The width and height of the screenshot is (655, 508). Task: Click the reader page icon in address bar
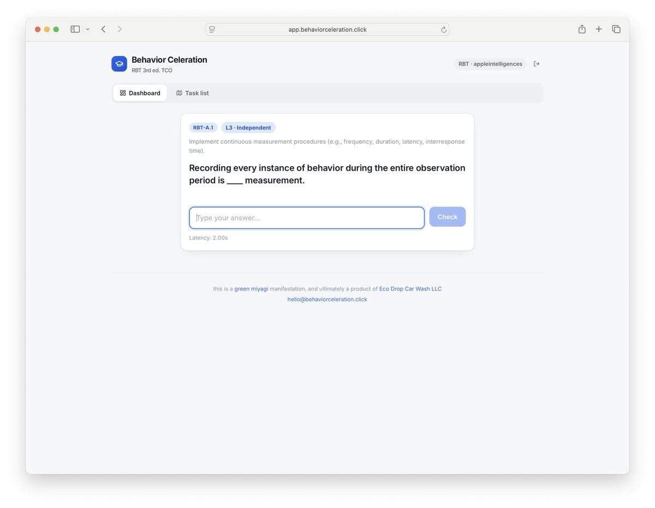(212, 29)
